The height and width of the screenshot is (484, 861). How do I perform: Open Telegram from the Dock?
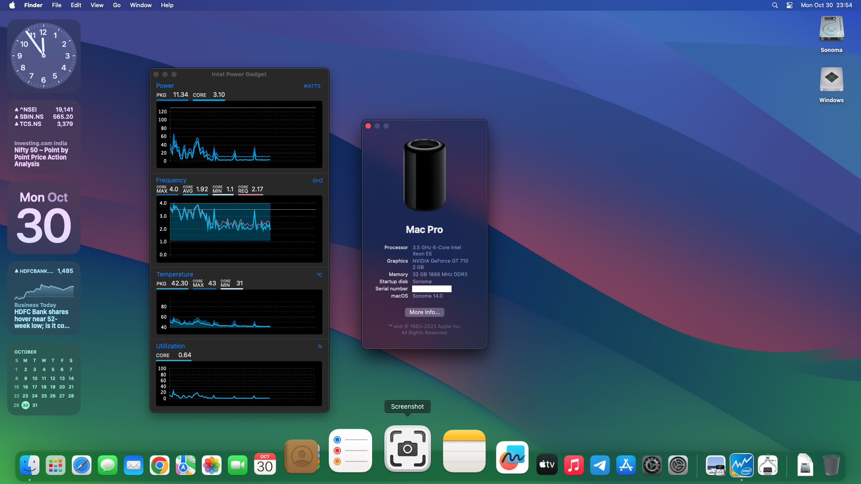[600, 466]
